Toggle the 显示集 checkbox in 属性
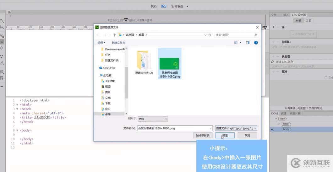The width and height of the screenshot is (333, 172). tap(325, 78)
